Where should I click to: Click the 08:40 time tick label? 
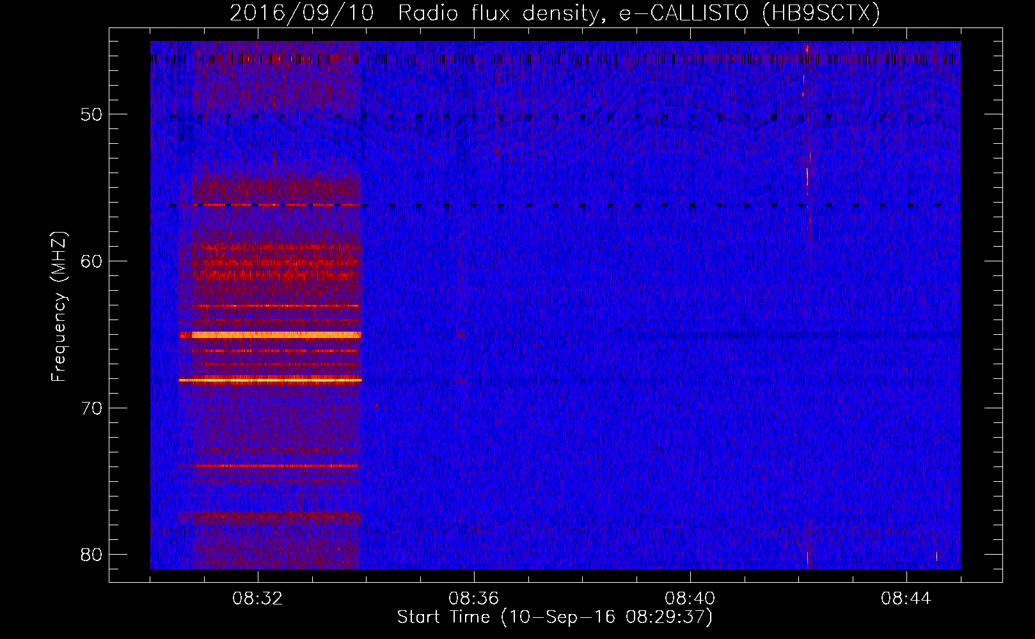point(690,599)
